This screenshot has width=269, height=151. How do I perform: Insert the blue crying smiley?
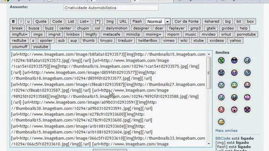pos(247,60)
